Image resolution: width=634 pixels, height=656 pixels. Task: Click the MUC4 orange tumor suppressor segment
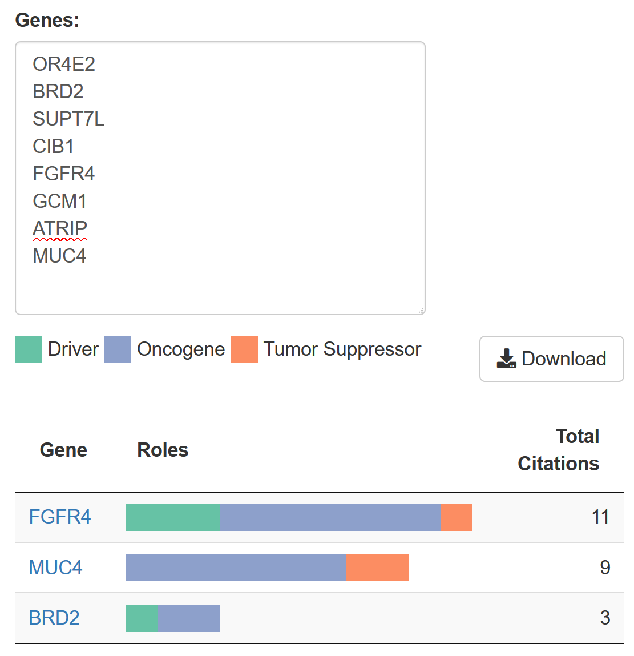point(378,568)
